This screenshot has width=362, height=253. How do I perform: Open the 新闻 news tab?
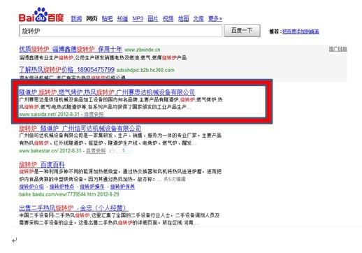[76, 19]
